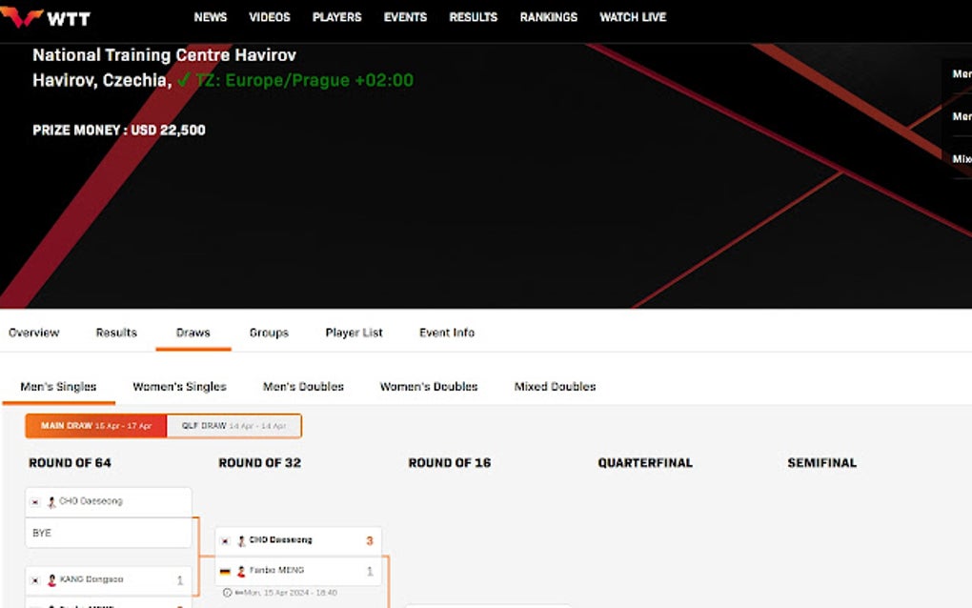Click CHO Daeseong in Round of 64
This screenshot has width=972, height=608.
click(91, 500)
